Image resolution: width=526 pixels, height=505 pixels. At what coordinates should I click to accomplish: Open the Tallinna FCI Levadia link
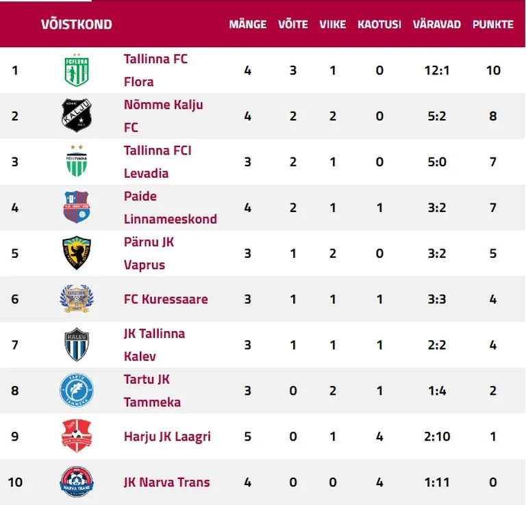[158, 162]
